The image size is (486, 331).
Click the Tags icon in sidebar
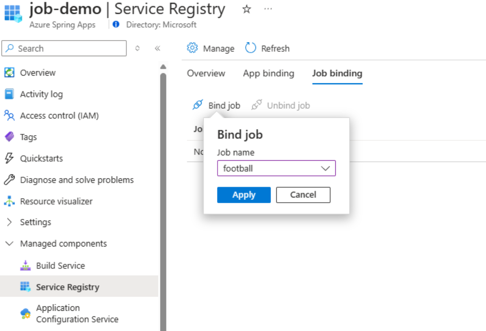9,137
